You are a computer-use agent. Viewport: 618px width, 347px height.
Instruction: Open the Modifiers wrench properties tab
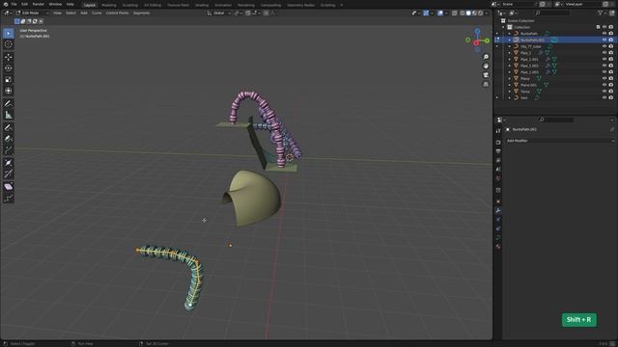pyautogui.click(x=498, y=210)
